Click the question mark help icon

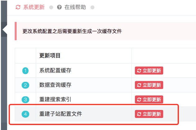[59, 7]
